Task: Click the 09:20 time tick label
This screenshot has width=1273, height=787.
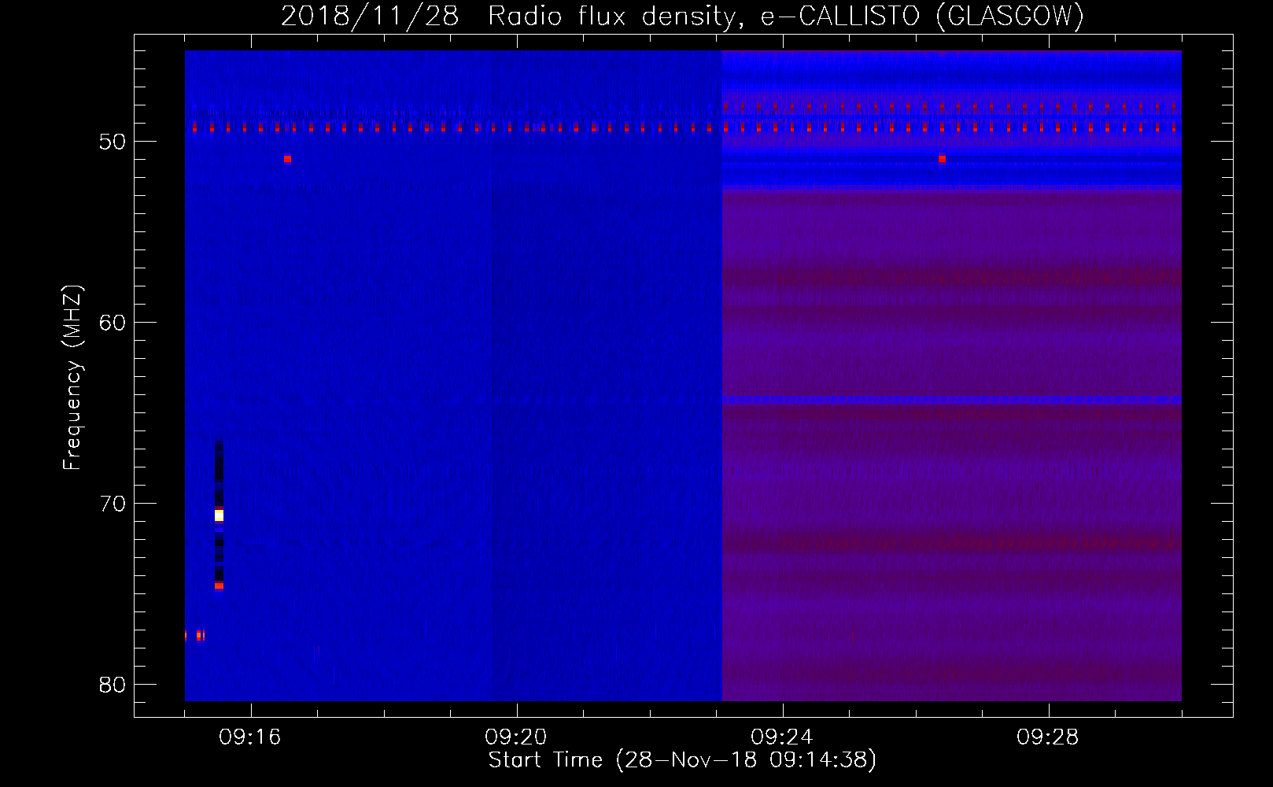Action: pyautogui.click(x=516, y=737)
